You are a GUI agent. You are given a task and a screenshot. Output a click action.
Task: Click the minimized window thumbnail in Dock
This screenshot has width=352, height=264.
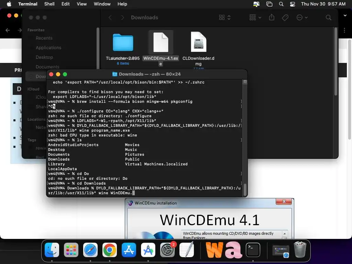tap(280, 251)
